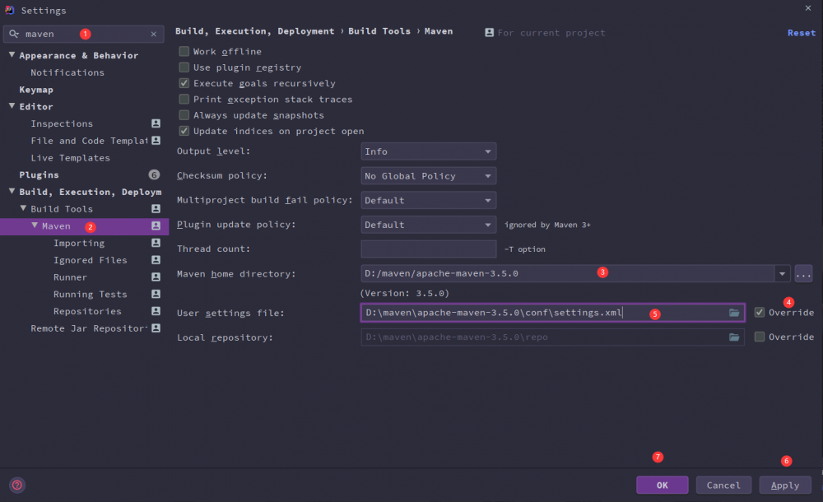This screenshot has width=823, height=502.
Task: Click the magnifier icon in the search box
Action: (x=15, y=34)
